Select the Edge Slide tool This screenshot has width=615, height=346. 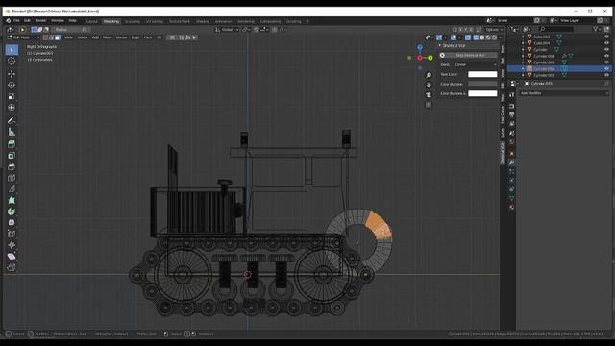point(12,234)
